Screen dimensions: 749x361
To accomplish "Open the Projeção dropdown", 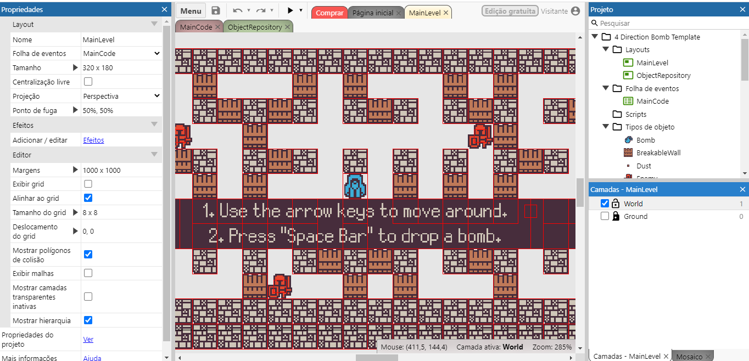I will tap(121, 96).
